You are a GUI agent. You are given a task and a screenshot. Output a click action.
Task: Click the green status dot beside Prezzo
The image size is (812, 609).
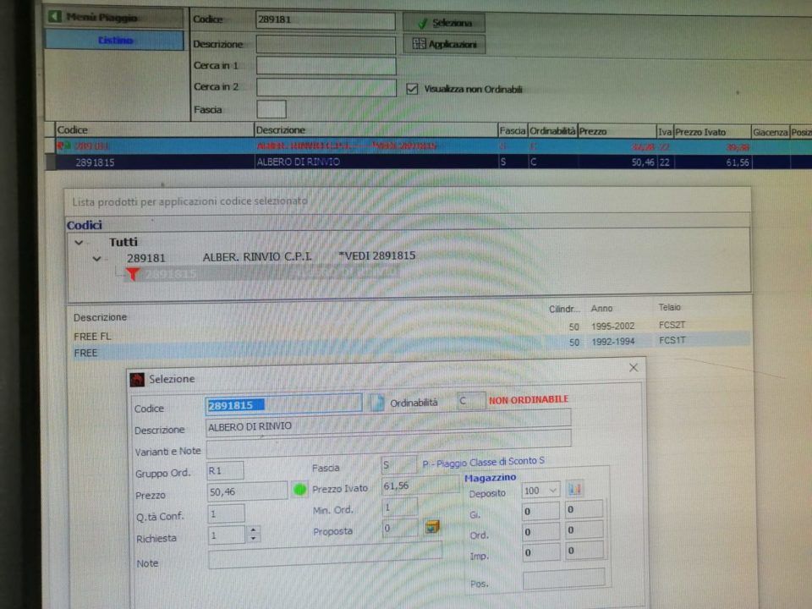point(299,490)
